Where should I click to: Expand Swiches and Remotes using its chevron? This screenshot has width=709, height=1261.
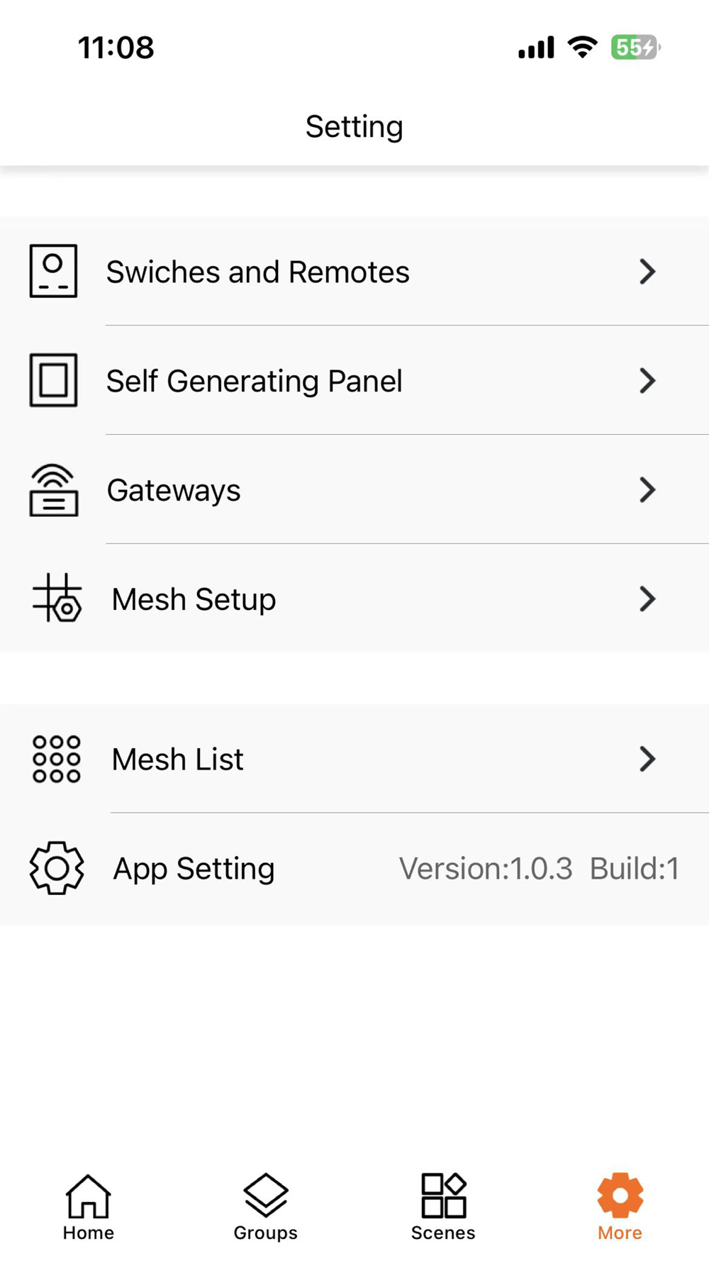click(647, 272)
